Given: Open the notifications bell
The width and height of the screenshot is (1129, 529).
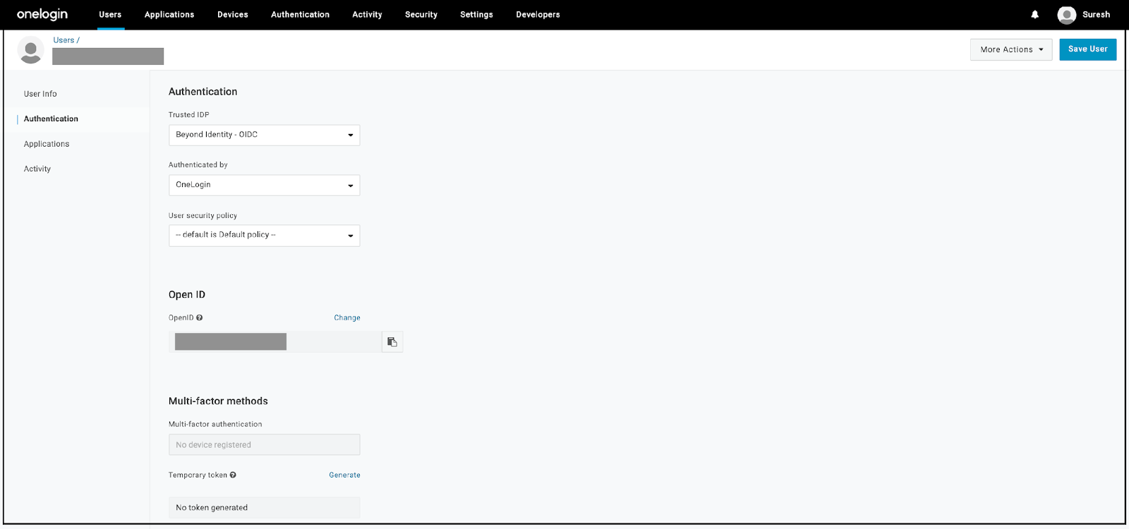Looking at the screenshot, I should (1035, 14).
